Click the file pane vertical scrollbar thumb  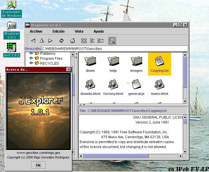[185, 72]
